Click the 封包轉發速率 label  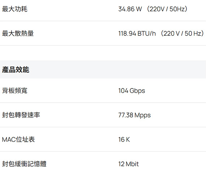pyautogui.click(x=21, y=115)
